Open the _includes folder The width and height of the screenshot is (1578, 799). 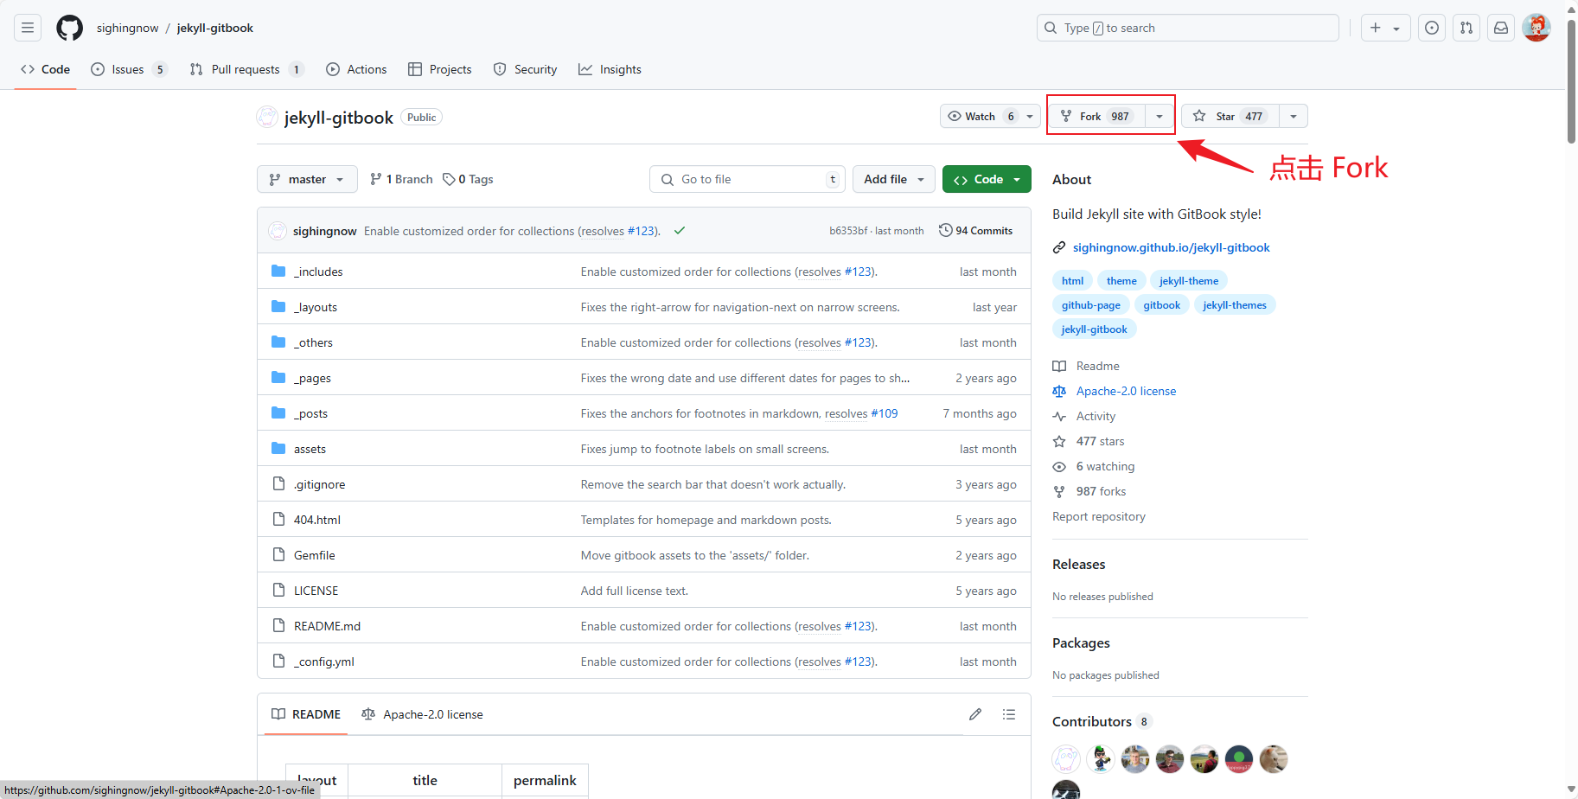pyautogui.click(x=318, y=272)
